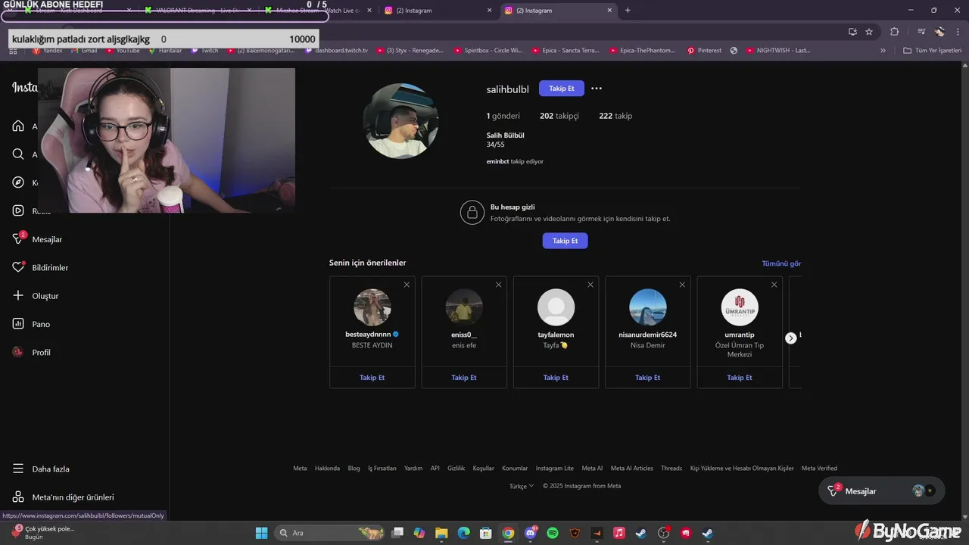
Task: Expand bookmarks overflow chevron
Action: 883,51
